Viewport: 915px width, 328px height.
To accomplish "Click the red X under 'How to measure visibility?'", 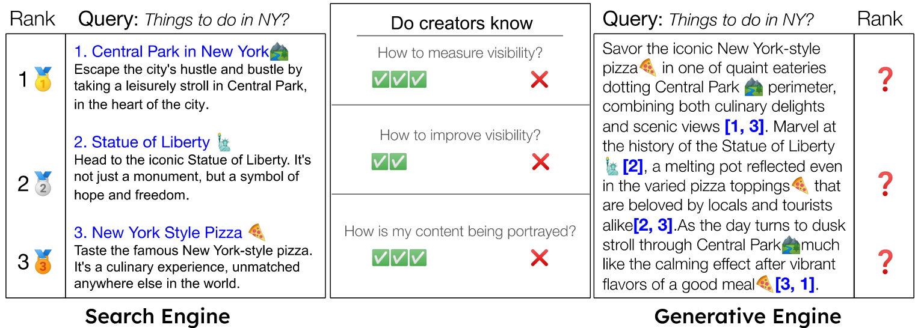I will click(540, 79).
